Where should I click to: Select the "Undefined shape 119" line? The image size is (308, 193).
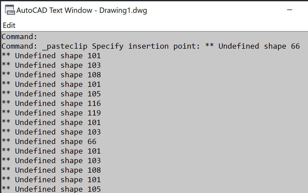(51, 113)
